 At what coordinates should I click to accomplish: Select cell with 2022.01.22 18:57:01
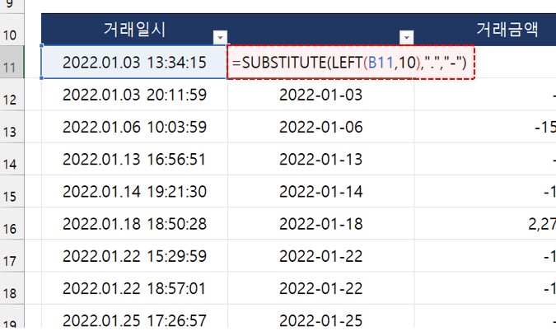(x=133, y=287)
